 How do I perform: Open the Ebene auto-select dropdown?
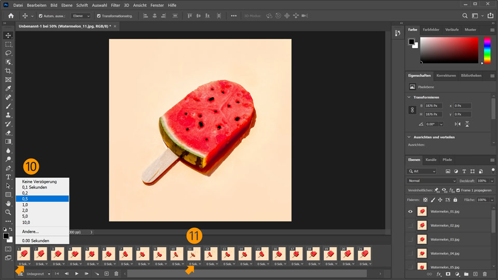(x=81, y=16)
